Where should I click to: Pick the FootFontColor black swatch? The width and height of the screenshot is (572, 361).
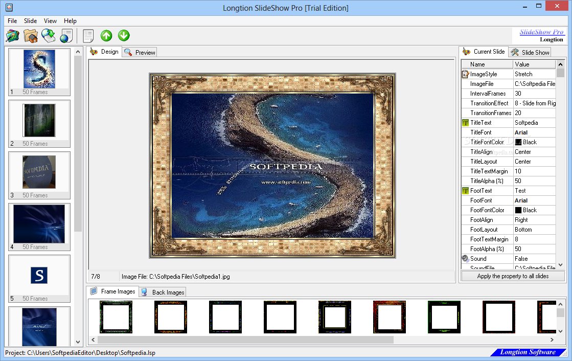(518, 210)
